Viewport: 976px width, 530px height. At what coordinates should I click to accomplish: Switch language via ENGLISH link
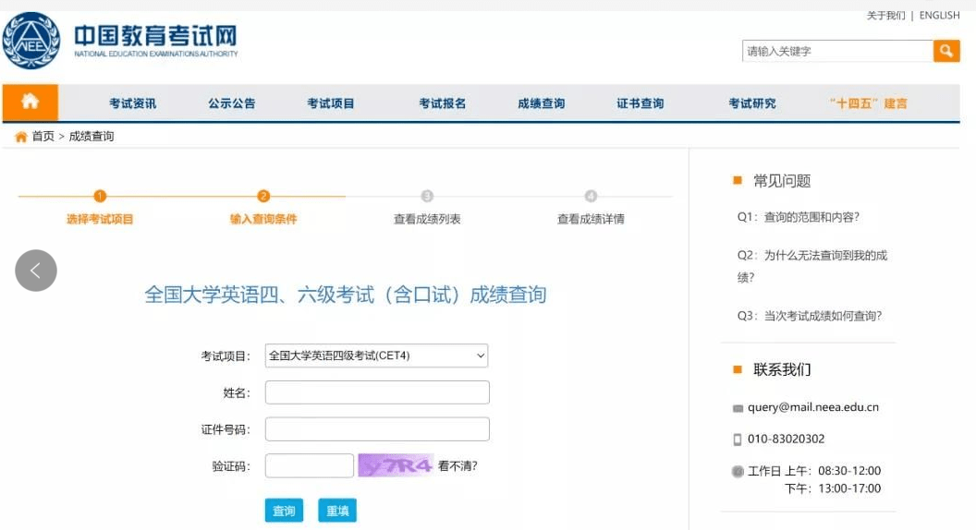939,16
